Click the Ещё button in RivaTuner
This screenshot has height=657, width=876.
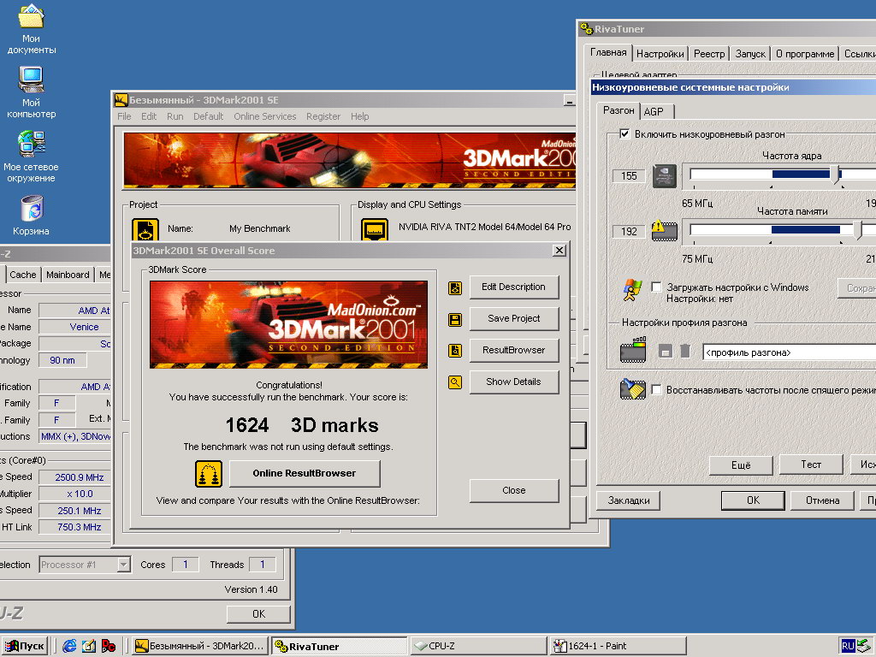tap(741, 465)
